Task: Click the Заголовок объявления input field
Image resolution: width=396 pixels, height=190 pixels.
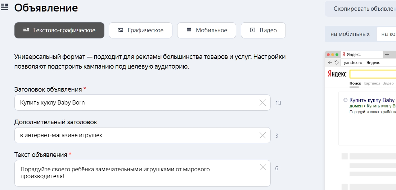Action: click(x=143, y=103)
